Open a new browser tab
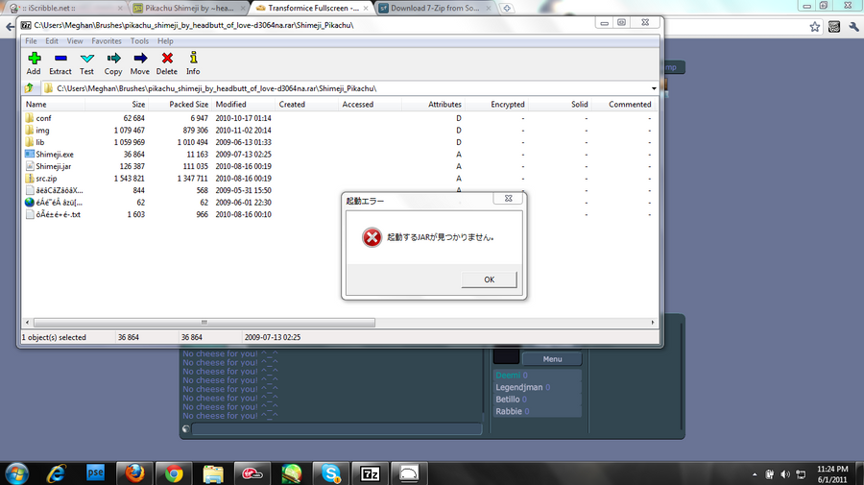This screenshot has height=485, width=864. point(506,8)
